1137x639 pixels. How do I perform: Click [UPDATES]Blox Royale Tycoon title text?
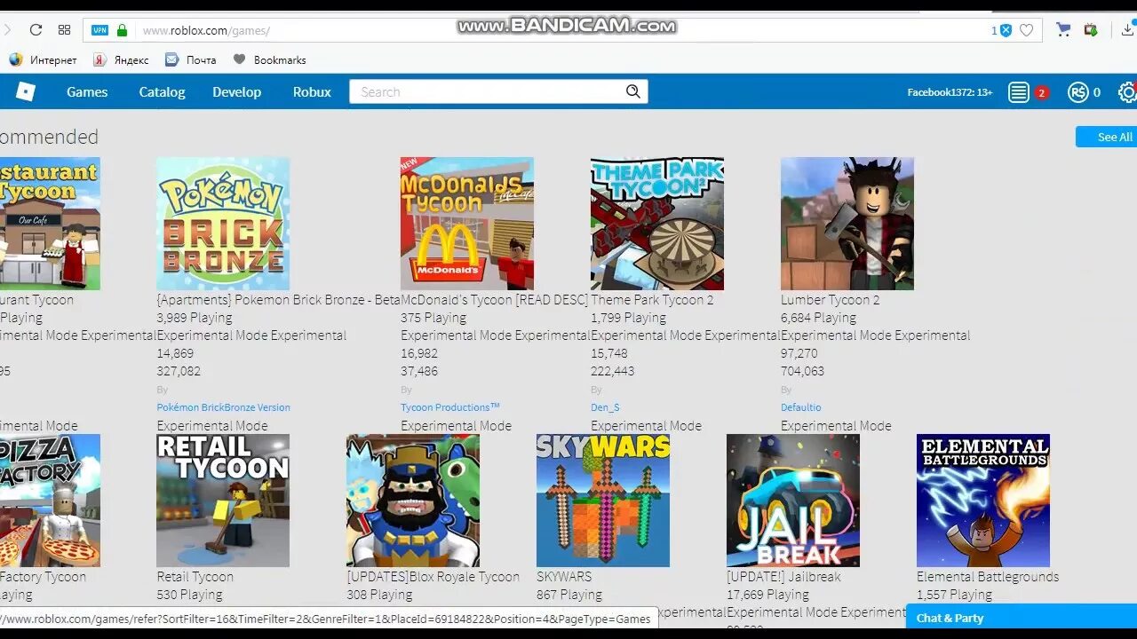pos(433,577)
